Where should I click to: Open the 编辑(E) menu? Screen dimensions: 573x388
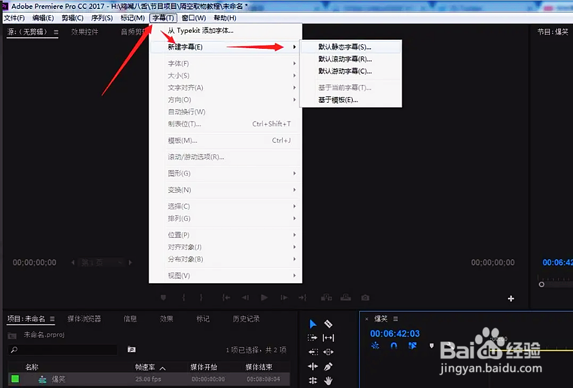pos(43,18)
